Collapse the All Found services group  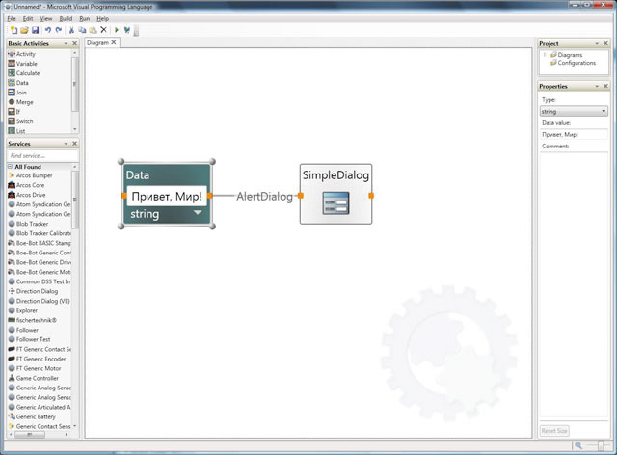pos(9,167)
